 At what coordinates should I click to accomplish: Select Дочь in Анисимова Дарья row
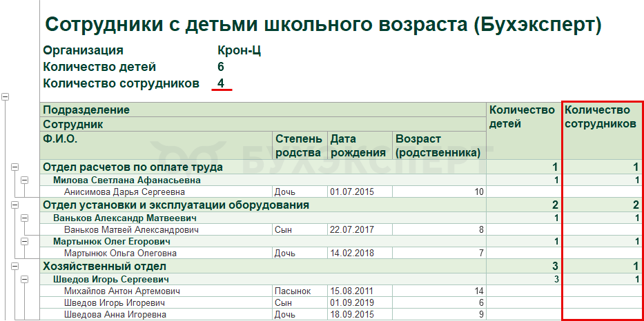pyautogui.click(x=300, y=192)
